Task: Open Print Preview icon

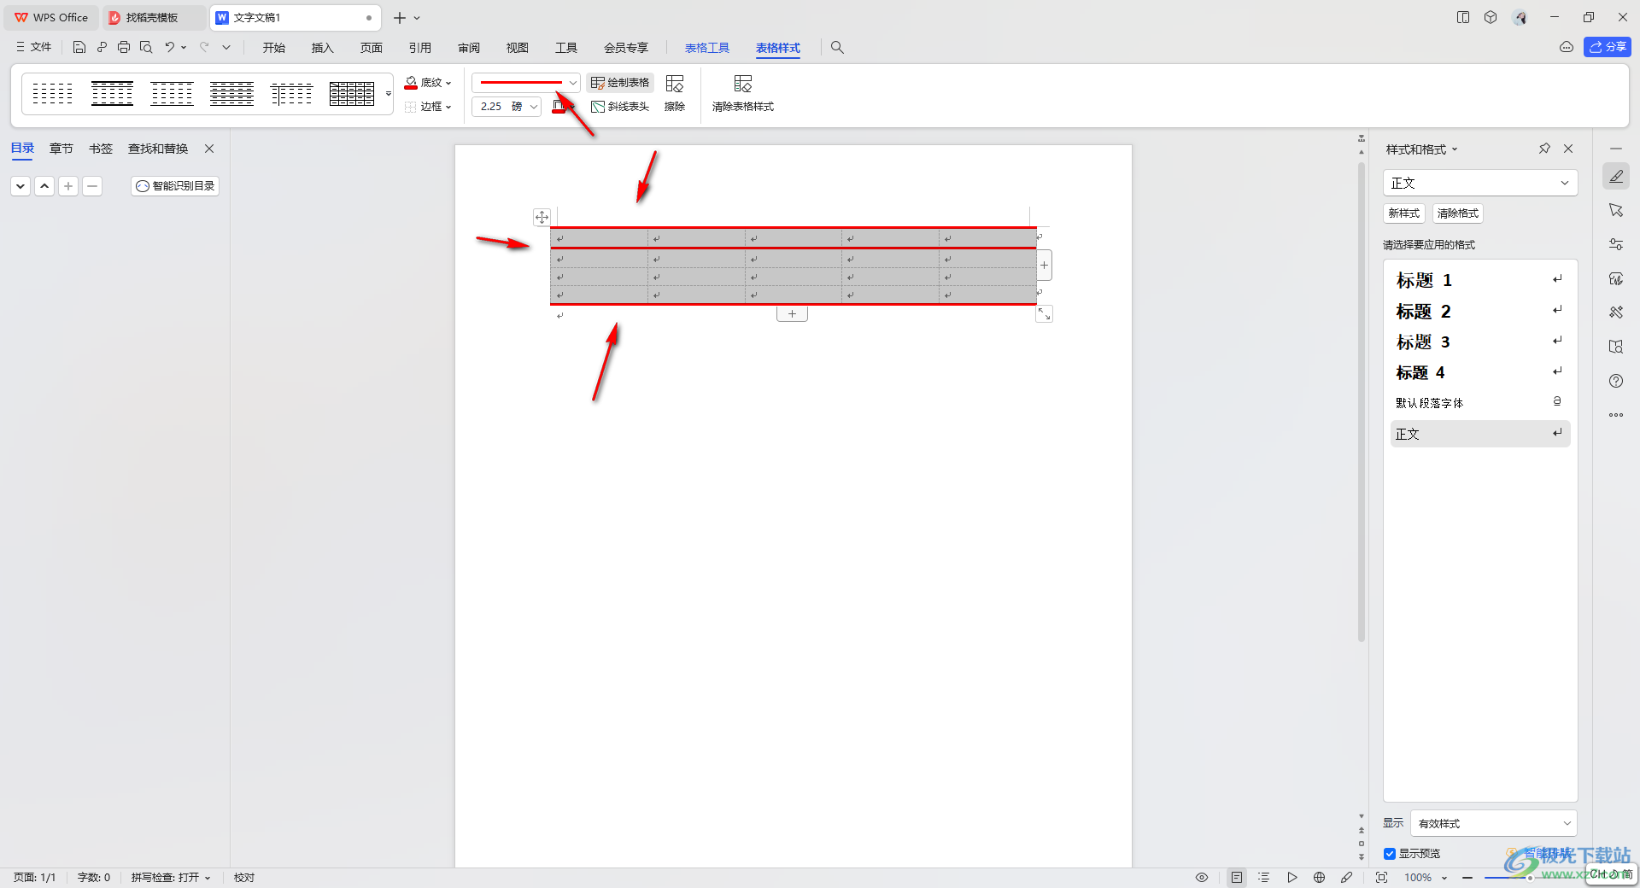Action: pyautogui.click(x=146, y=47)
